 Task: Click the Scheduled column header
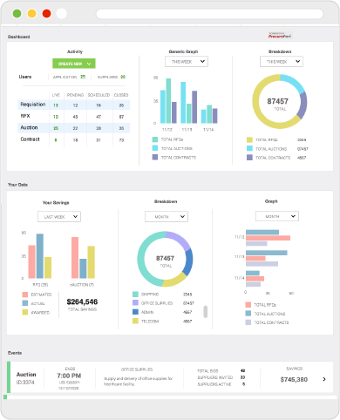tap(99, 95)
